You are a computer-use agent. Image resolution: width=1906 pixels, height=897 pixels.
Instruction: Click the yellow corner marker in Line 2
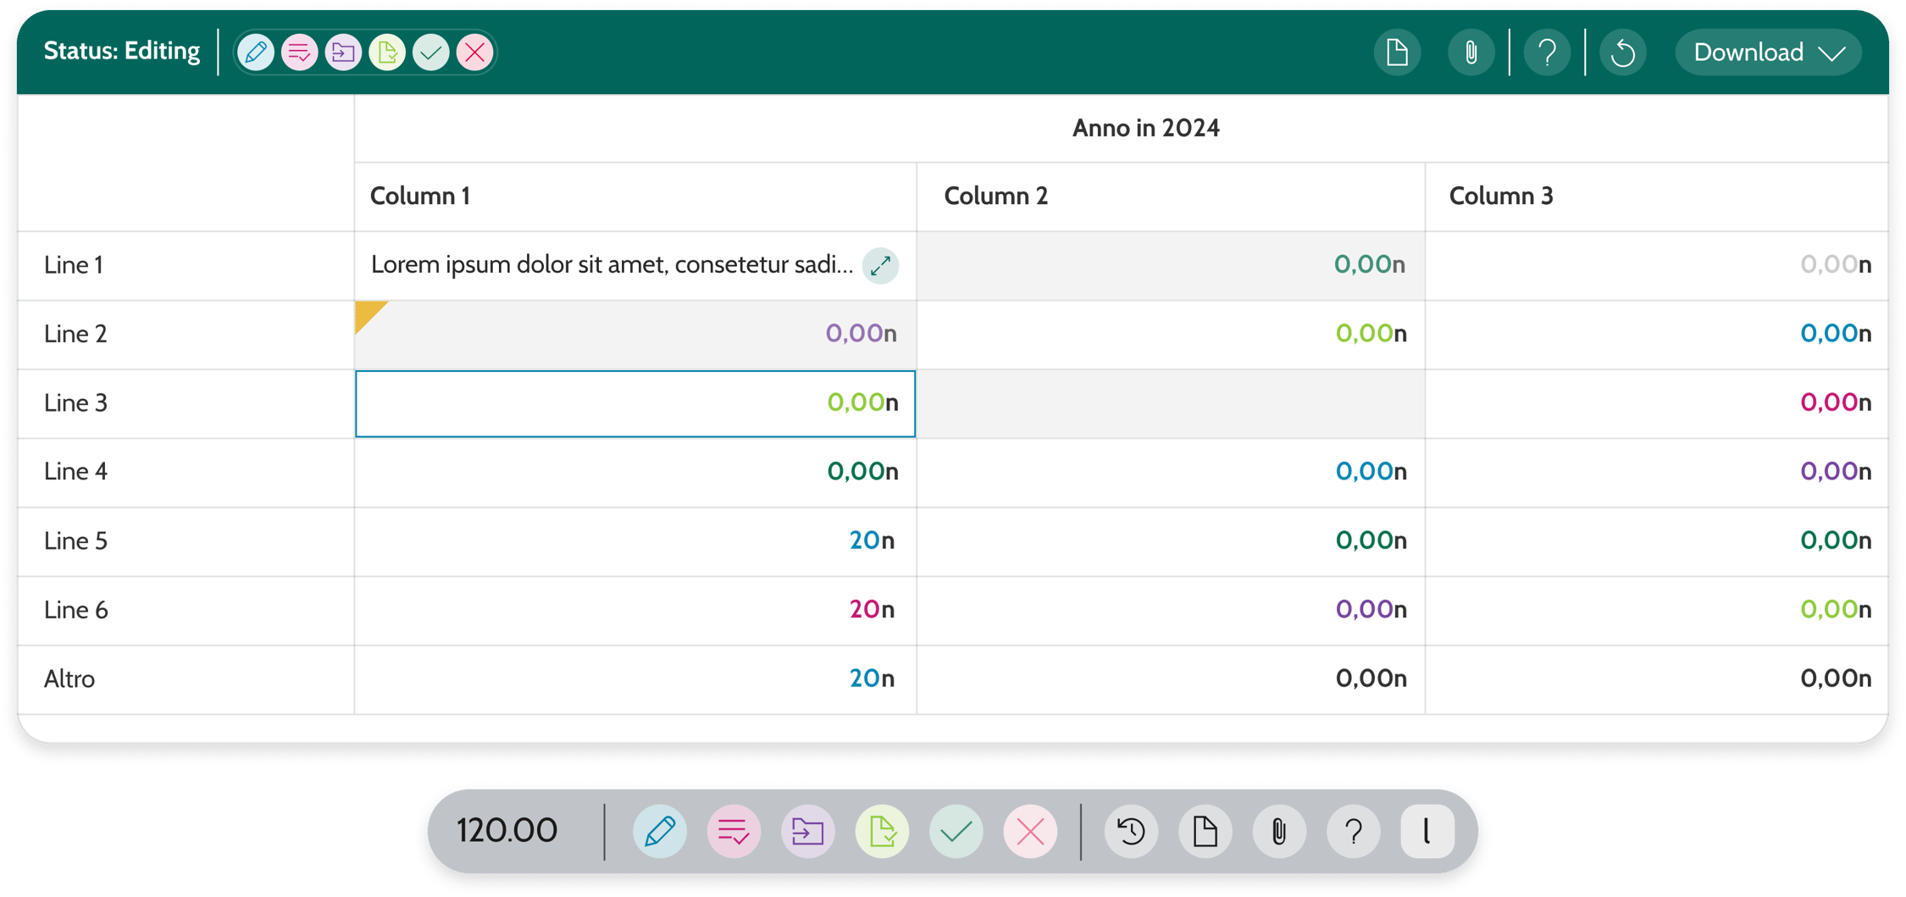point(368,313)
